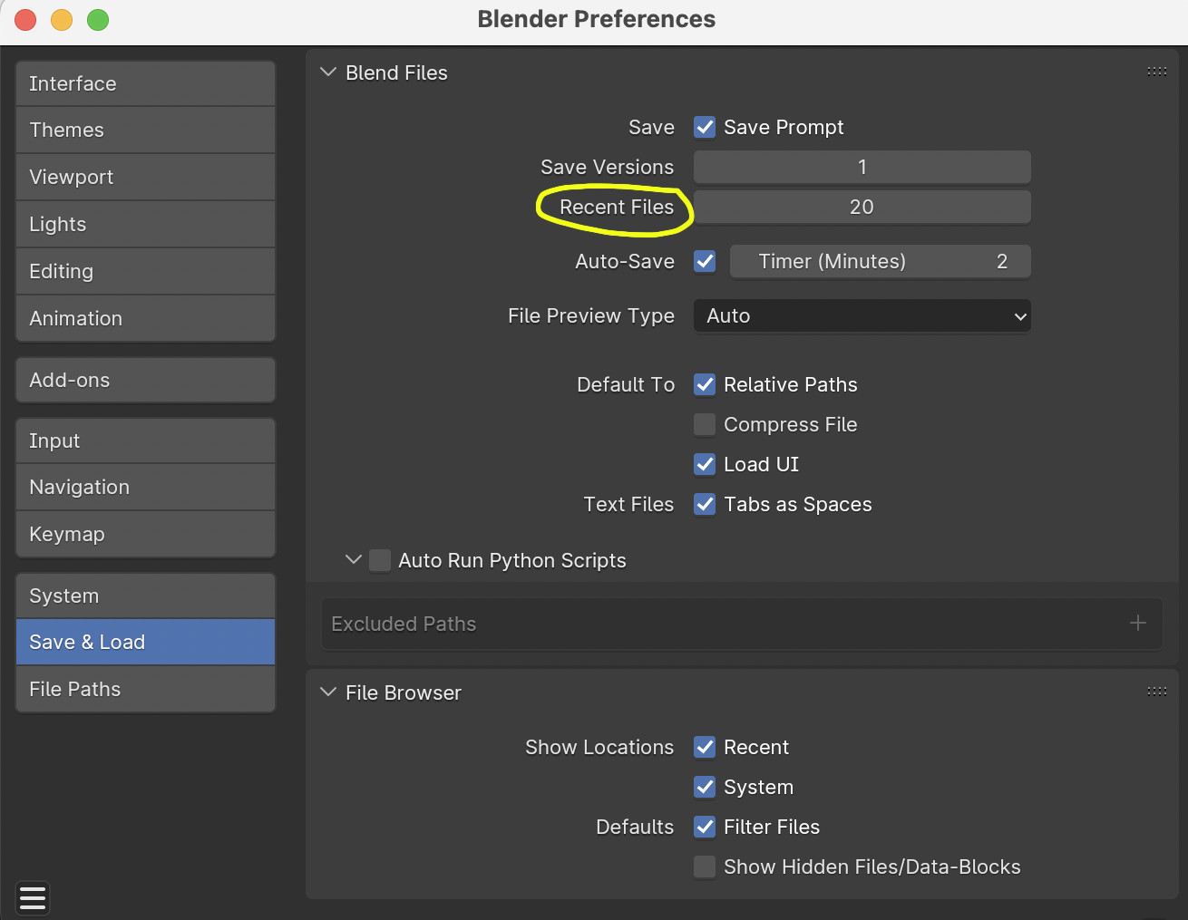Image resolution: width=1188 pixels, height=920 pixels.
Task: Maximize the Blender Preferences window
Action: pyautogui.click(x=98, y=19)
